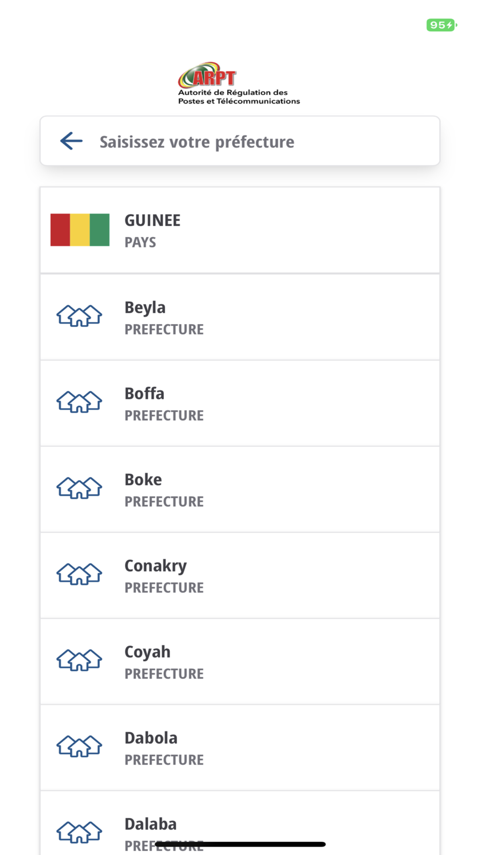Image resolution: width=480 pixels, height=855 pixels.
Task: Click the houses icon beside Dalaba
Action: pyautogui.click(x=79, y=832)
